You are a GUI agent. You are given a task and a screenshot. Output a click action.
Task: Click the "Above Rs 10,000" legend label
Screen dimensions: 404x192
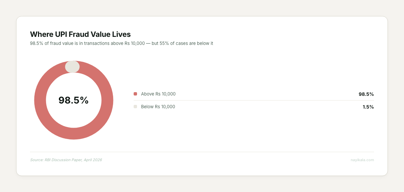158,94
